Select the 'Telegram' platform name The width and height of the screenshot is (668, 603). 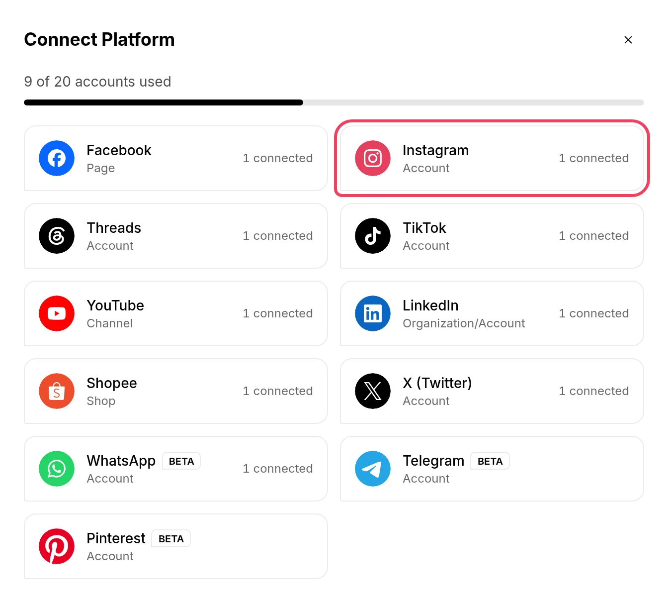[433, 461]
